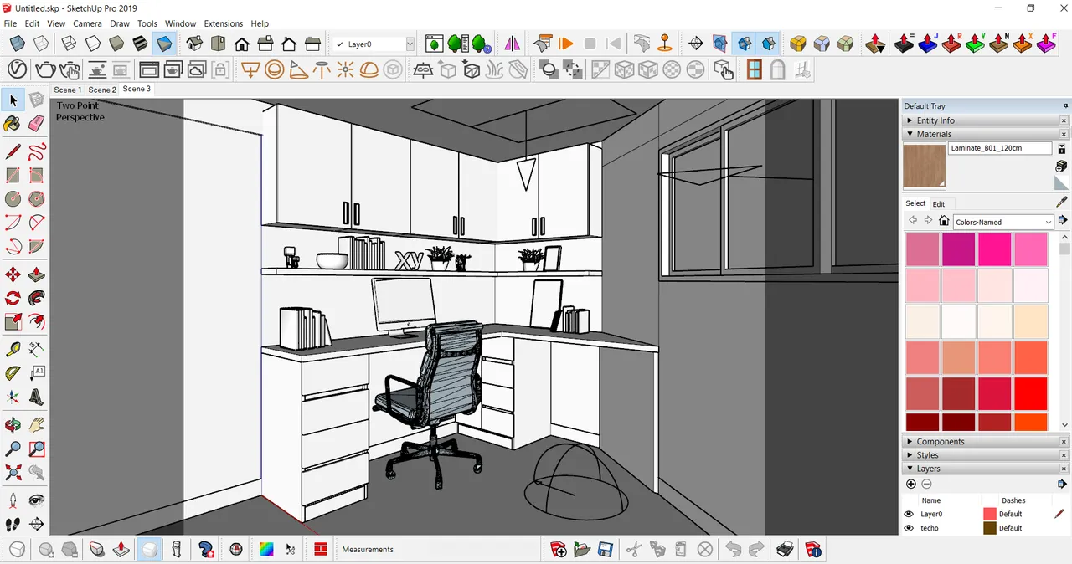Viewport: 1072px width, 564px height.
Task: Activate the Orbit tool
Action: [13, 425]
